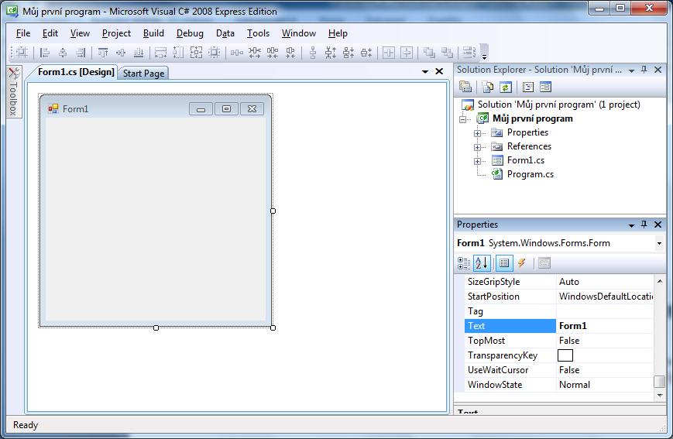Screen dimensions: 673x439
Task: Click View Designer icon in Solution Explorer
Action: pyautogui.click(x=545, y=87)
